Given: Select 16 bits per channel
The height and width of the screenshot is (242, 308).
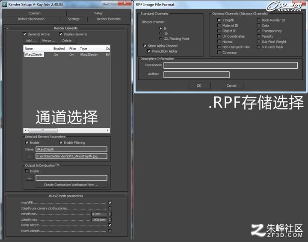Looking at the screenshot, I should [161, 33].
